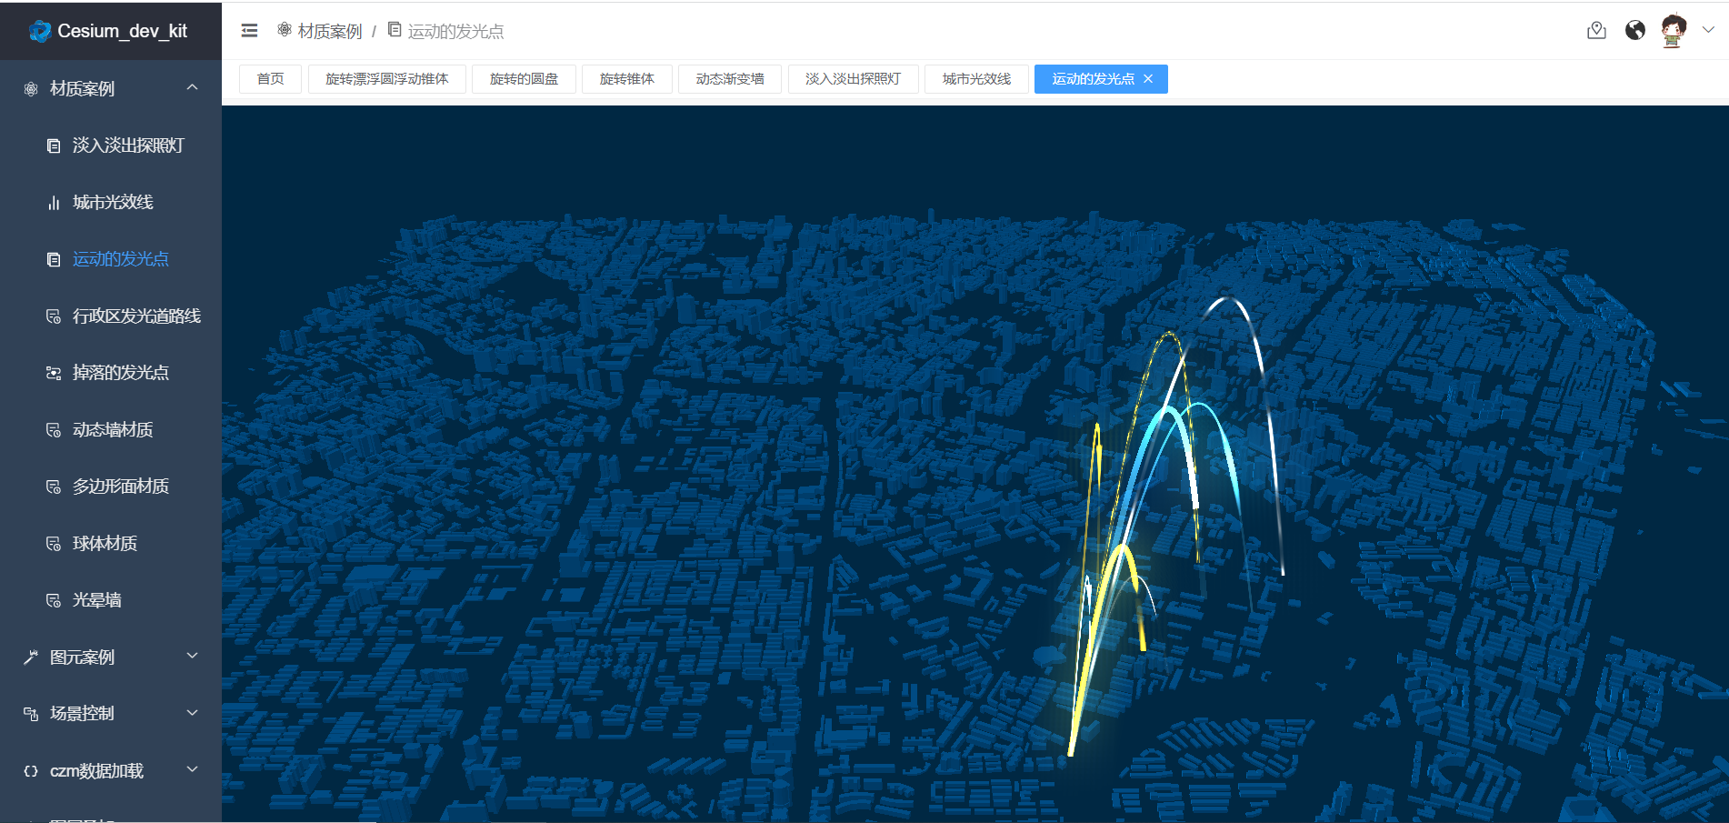1729x823 pixels.
Task: Select 运动的发光点 in the sidebar
Action: 111,259
